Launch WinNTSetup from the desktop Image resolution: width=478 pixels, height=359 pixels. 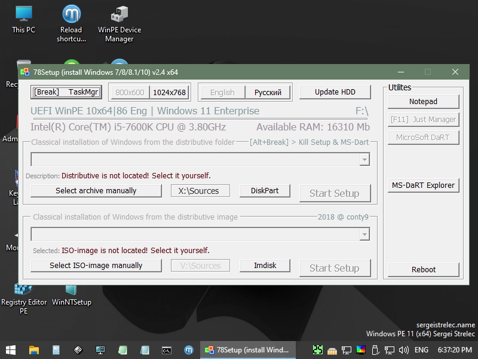point(72,296)
